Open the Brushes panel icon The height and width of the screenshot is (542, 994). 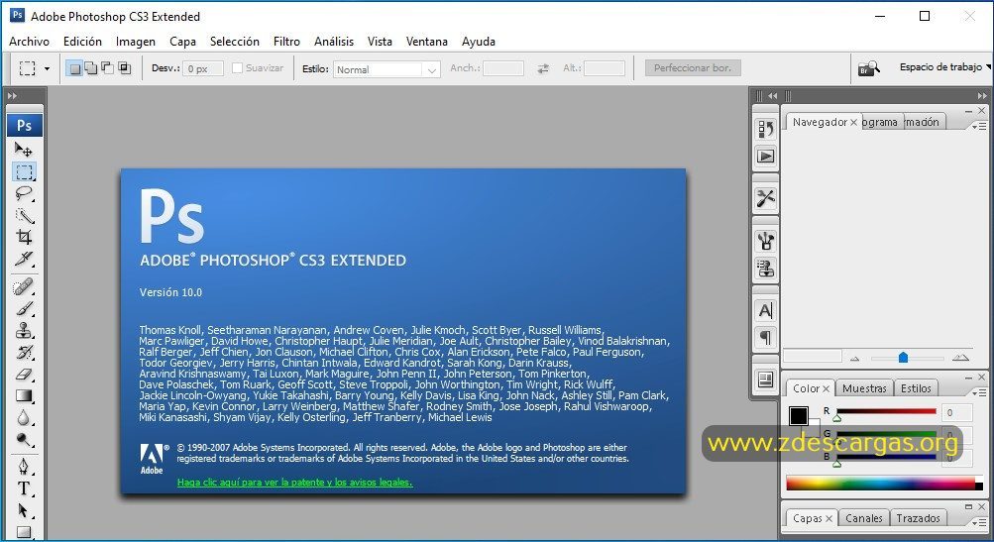[x=766, y=241]
